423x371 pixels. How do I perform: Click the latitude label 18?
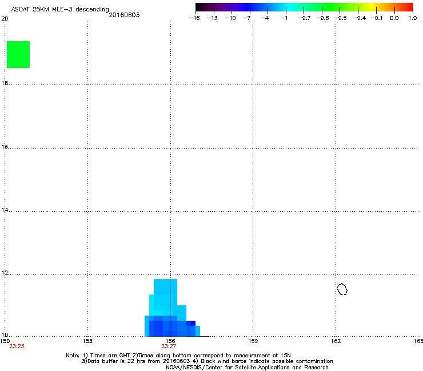coord(5,83)
